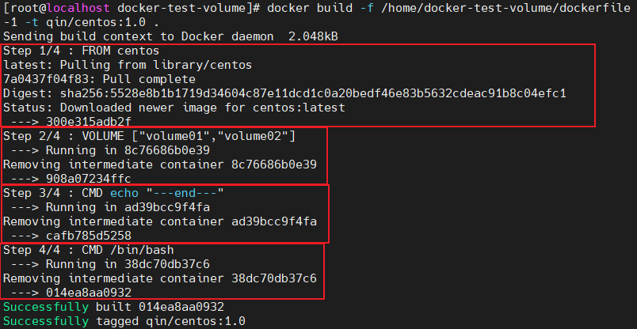Click the Status Downloaded newer image line

pyautogui.click(x=174, y=108)
